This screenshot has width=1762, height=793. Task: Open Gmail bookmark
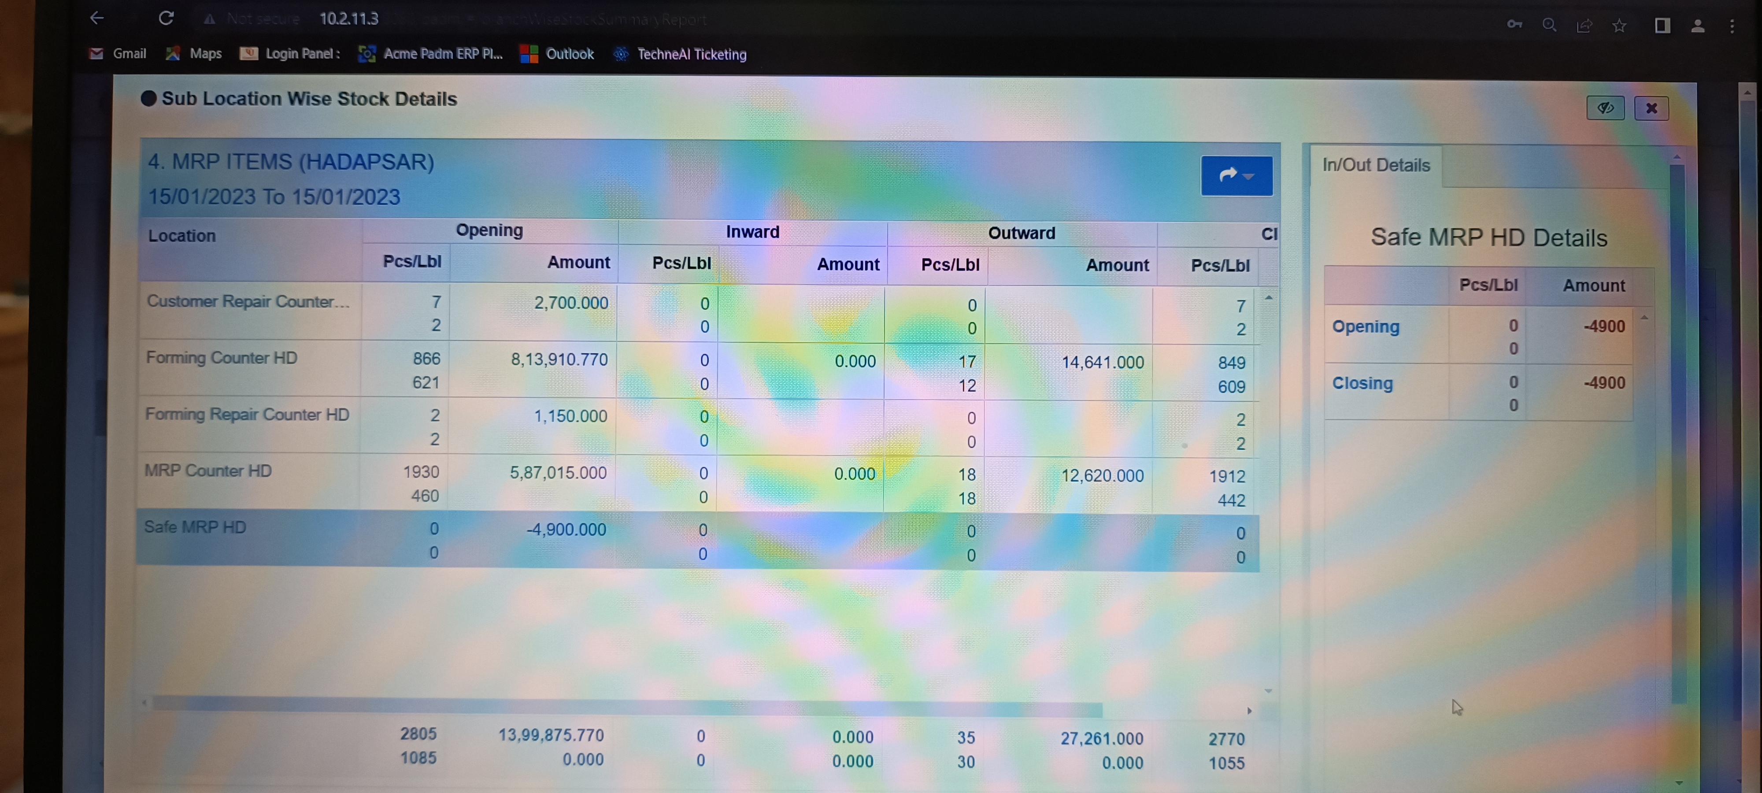pos(117,53)
